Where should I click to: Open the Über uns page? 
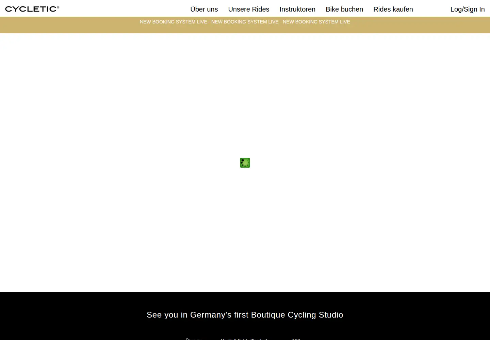pos(204,9)
